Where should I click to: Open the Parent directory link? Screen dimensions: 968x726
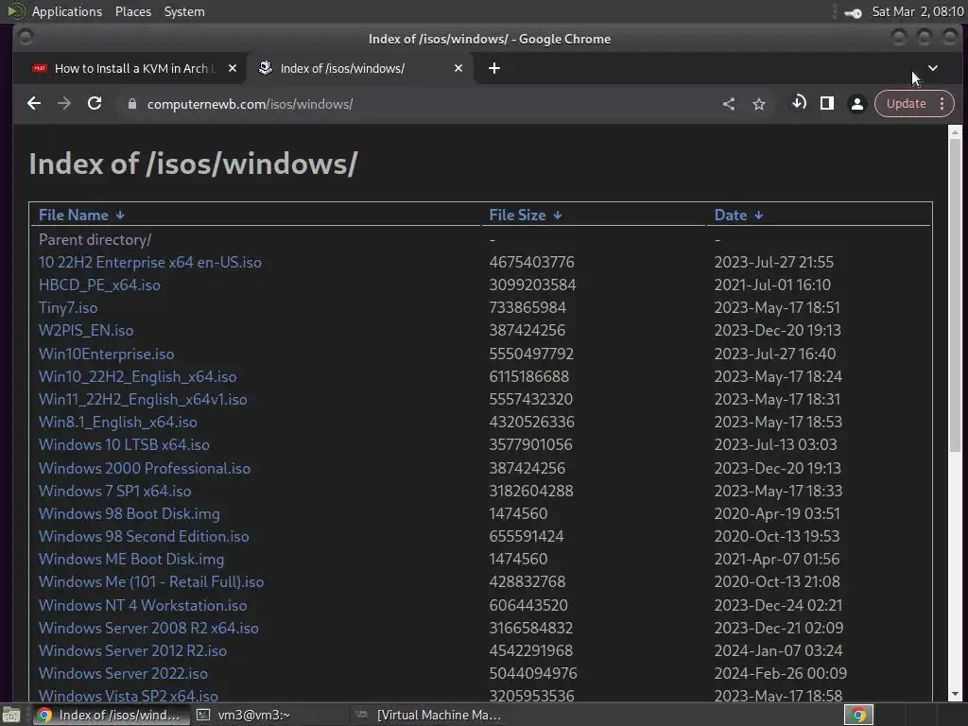click(x=95, y=239)
